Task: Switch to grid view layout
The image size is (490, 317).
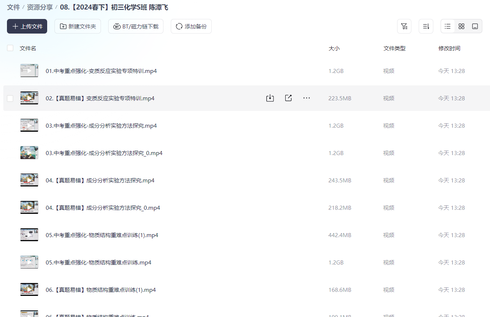Action: [x=461, y=26]
